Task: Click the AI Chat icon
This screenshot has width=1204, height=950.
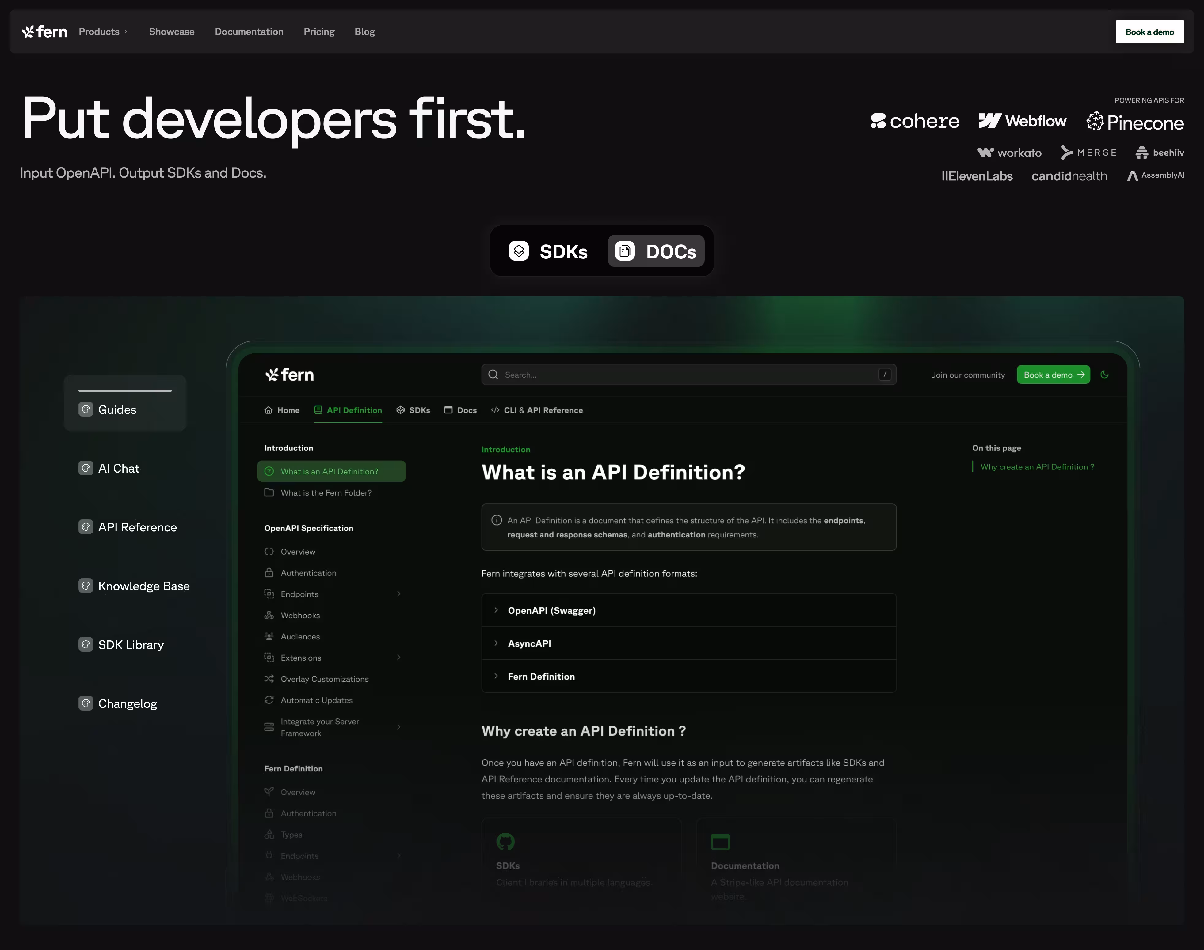Action: point(86,468)
